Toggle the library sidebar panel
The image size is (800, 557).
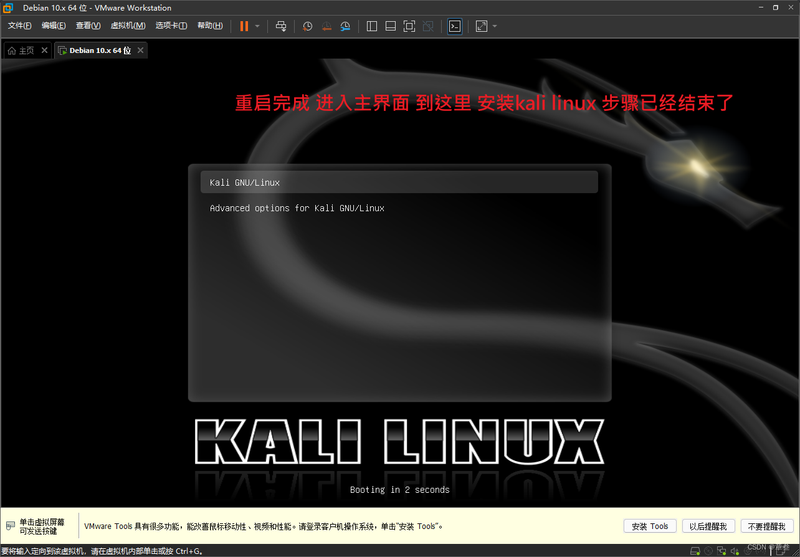[x=371, y=26]
